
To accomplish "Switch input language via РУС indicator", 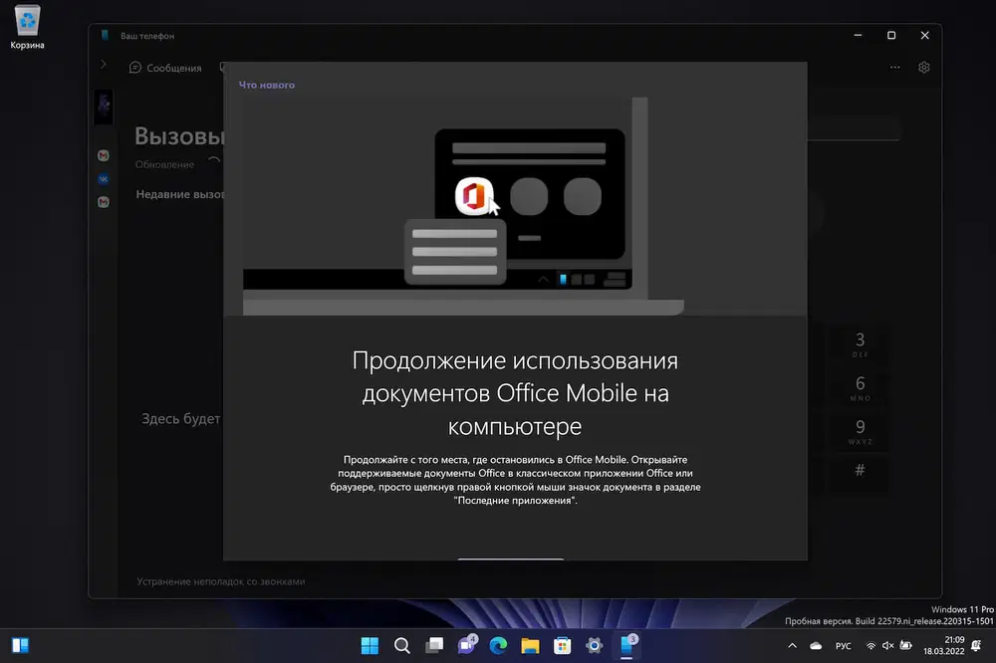I will click(x=844, y=646).
